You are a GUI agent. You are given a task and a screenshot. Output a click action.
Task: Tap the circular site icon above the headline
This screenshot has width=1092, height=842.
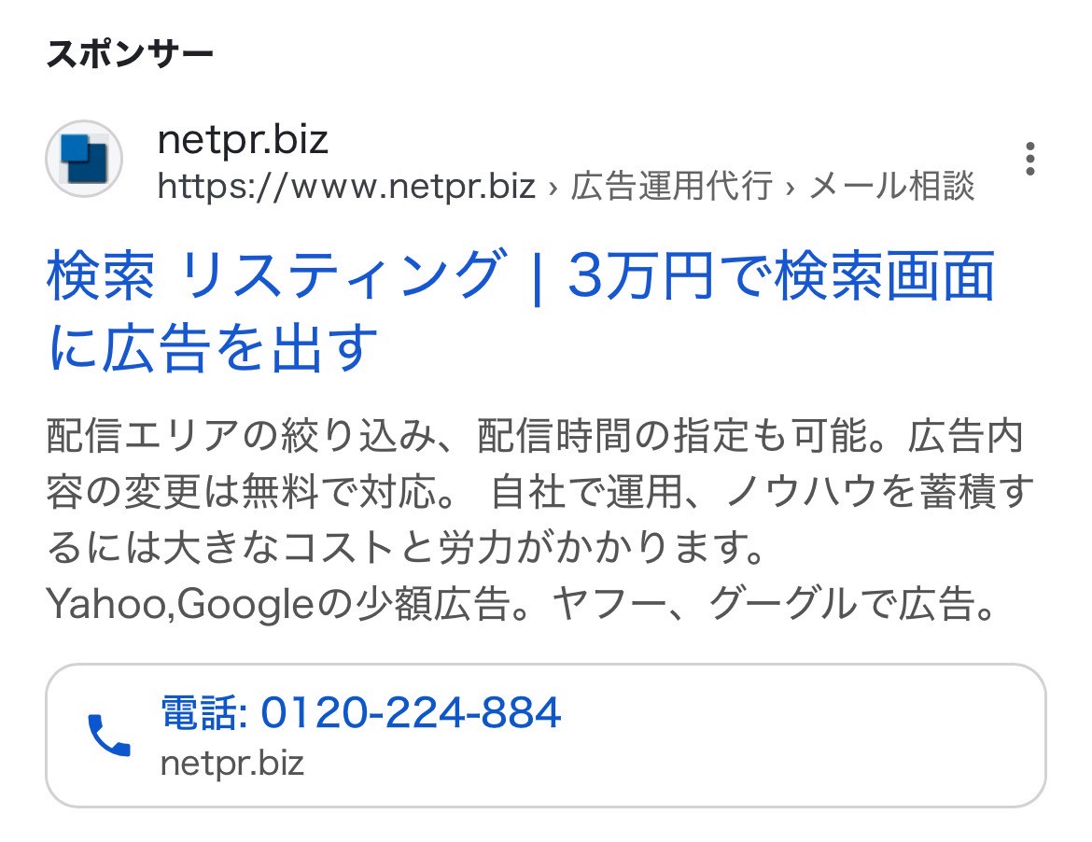pyautogui.click(x=83, y=157)
